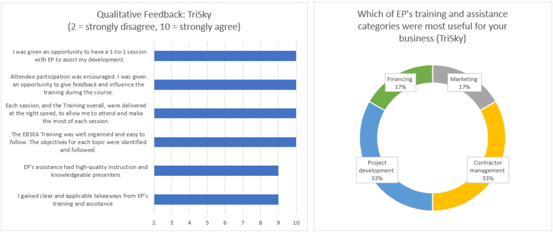Click axis value 10 on the bar chart
Viewport: 553px width, 232px height.
[296, 222]
